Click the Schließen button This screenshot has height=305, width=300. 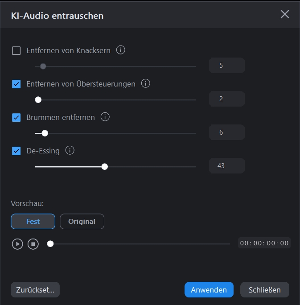(265, 290)
